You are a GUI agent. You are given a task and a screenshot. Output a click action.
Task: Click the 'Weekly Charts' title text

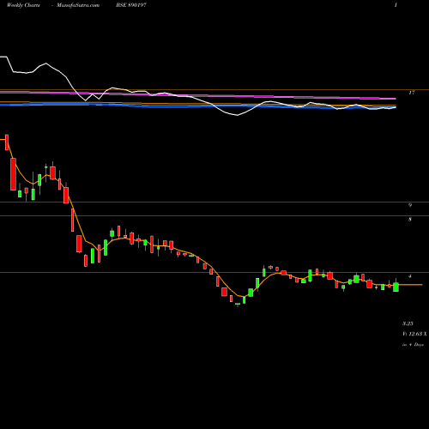23,5
